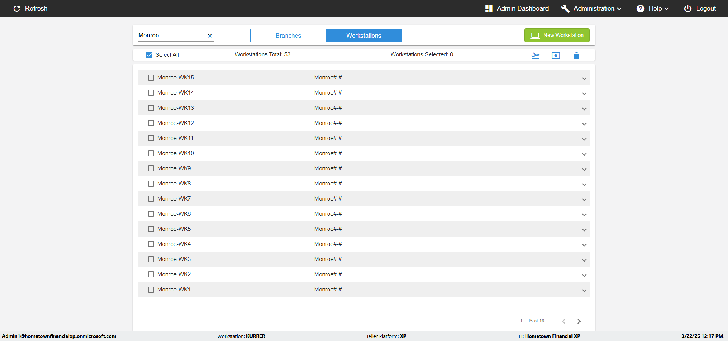The height and width of the screenshot is (341, 728).
Task: Click the FI: Hometown Financial XP status text
Action: tap(549, 336)
